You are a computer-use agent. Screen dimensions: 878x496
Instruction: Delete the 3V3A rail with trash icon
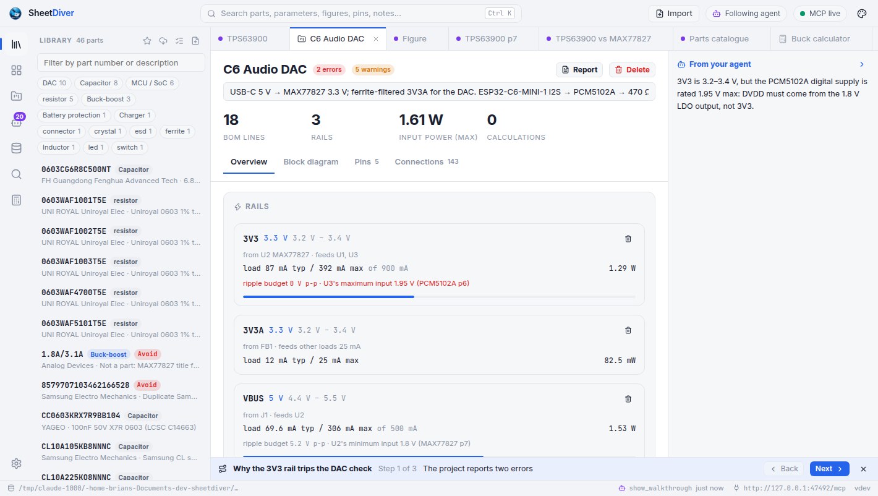point(628,330)
